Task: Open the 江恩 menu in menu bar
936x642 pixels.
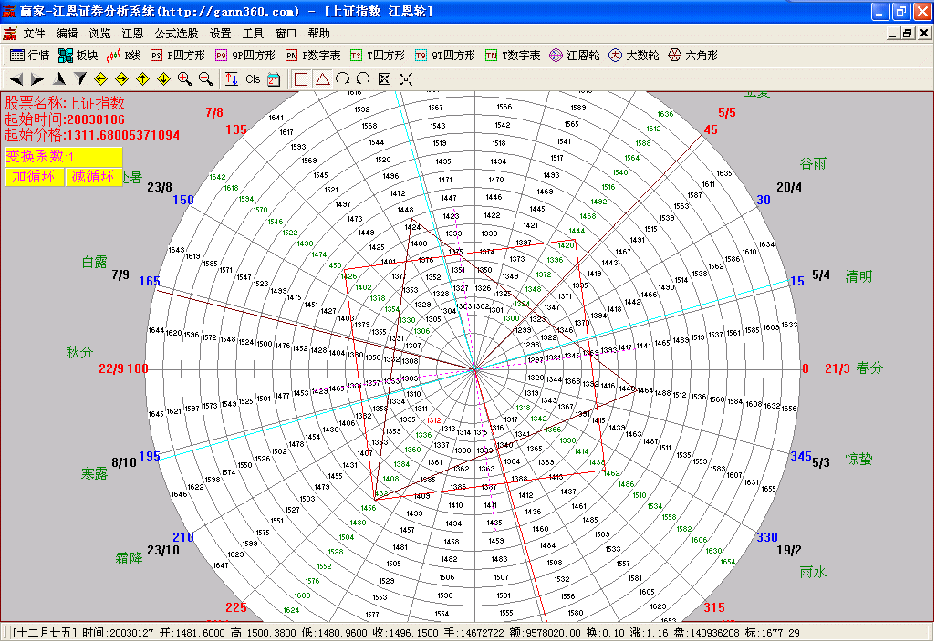Action: coord(132,33)
